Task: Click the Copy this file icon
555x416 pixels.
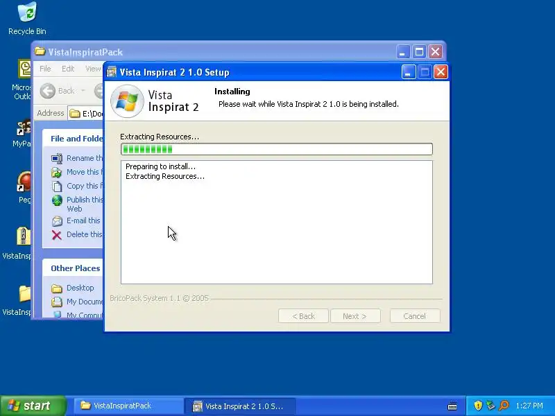Action: (57, 186)
